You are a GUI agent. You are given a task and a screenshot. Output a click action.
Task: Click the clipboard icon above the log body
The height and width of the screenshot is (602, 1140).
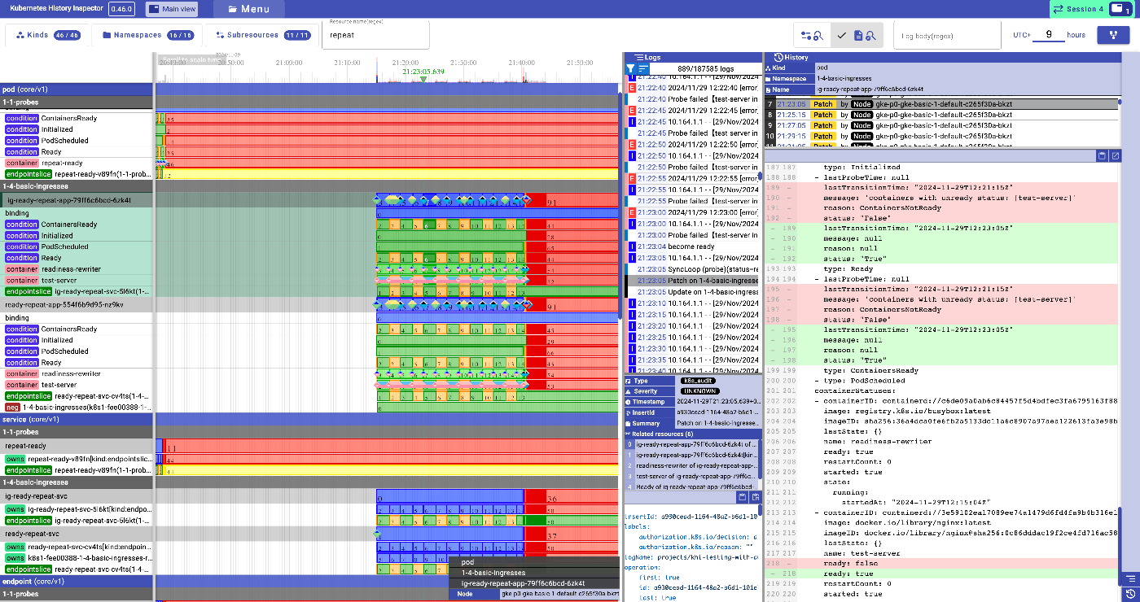[x=742, y=496]
